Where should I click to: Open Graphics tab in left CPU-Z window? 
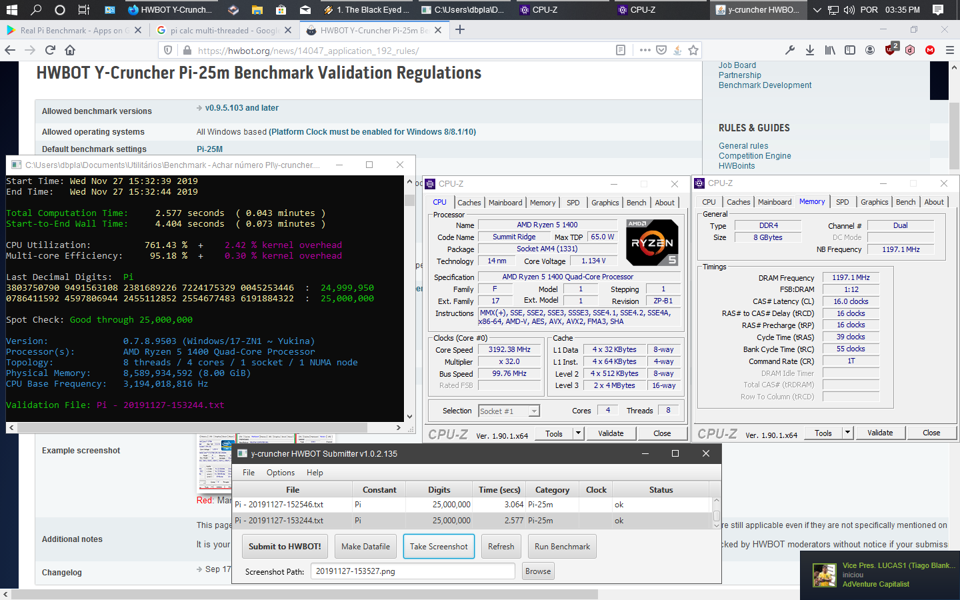[x=605, y=203]
